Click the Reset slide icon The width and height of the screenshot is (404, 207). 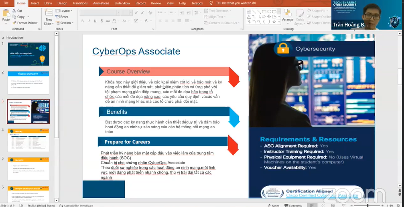tap(57, 17)
